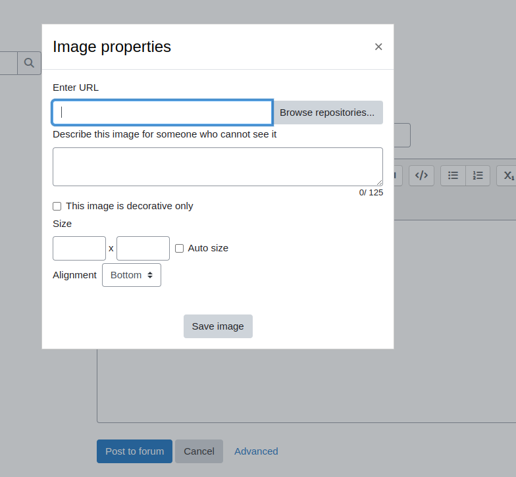Enable the Auto size checkbox
The height and width of the screenshot is (477, 516).
(x=179, y=249)
